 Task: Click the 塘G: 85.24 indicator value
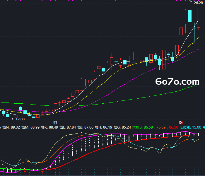(x=122, y=127)
